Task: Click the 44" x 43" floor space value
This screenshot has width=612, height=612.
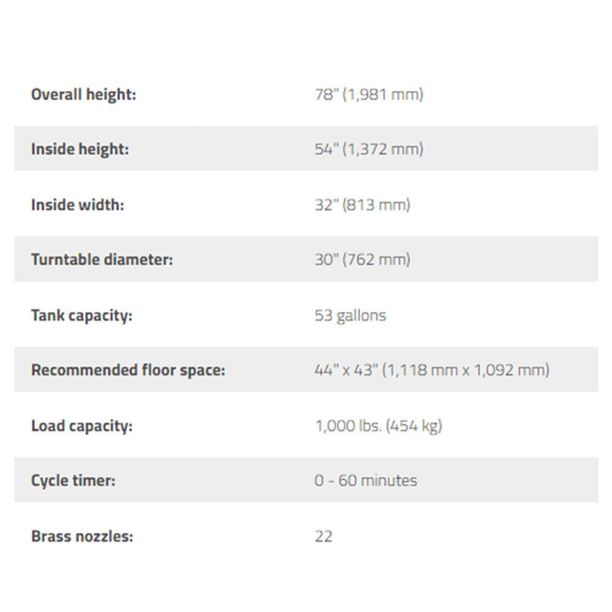Action: coord(432,370)
